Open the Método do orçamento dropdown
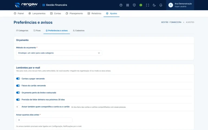The width and height of the screenshot is (208, 130). point(59,53)
